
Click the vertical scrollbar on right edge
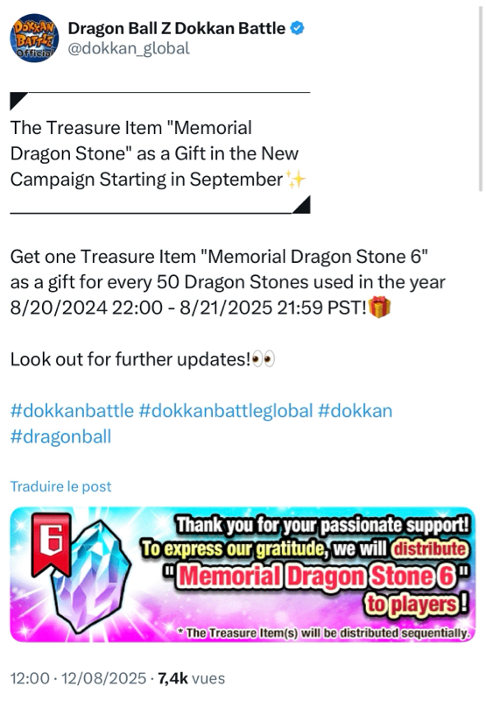[x=481, y=98]
